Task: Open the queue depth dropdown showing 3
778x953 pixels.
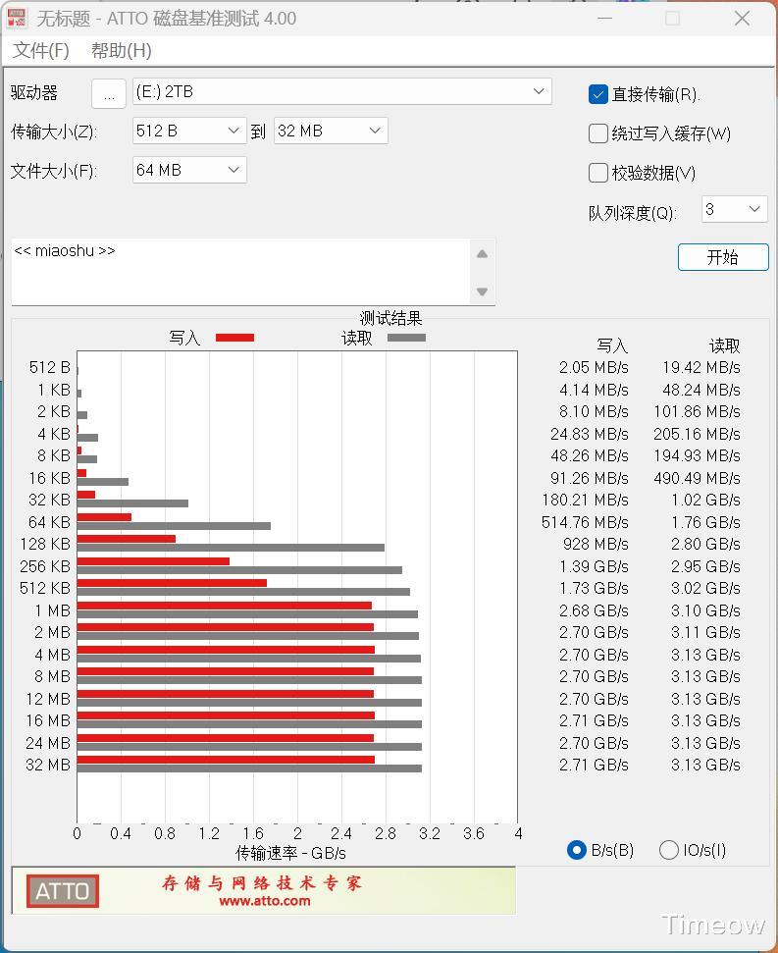Action: (x=734, y=210)
